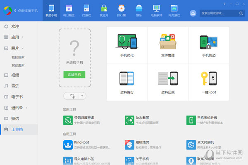Image resolution: width=248 pixels, height=165 pixels.
Task: Open the 每日精选 tab
Action: pos(69,11)
